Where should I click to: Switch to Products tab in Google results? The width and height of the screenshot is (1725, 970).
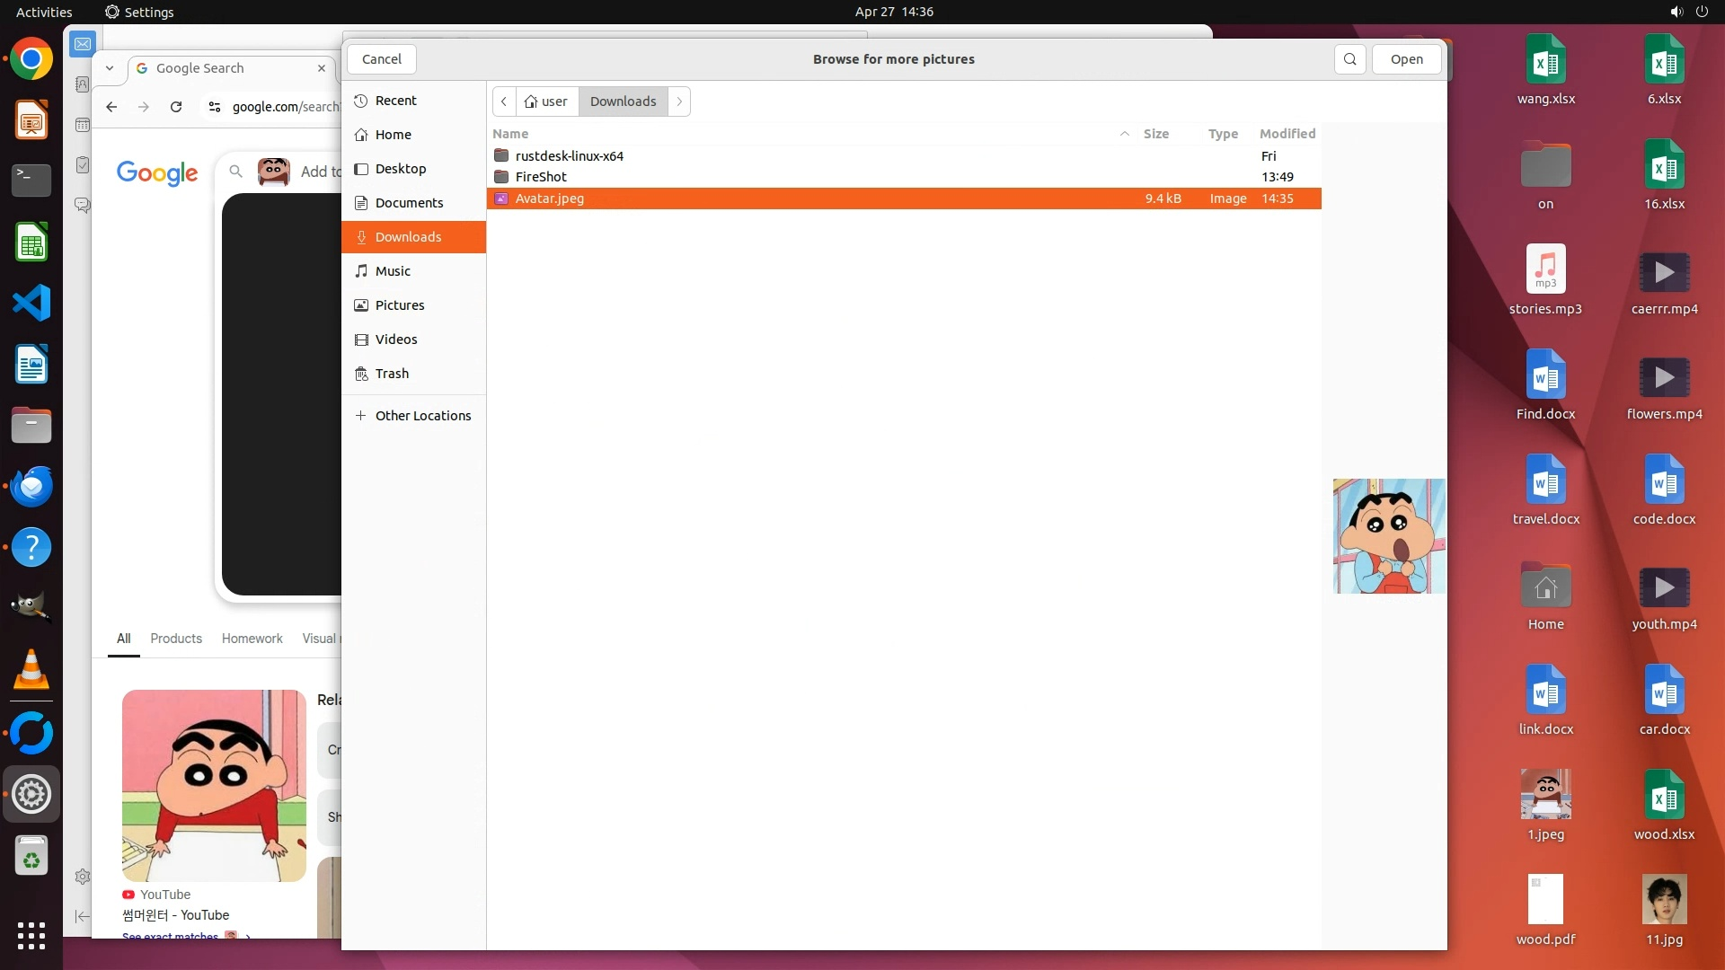(x=176, y=639)
